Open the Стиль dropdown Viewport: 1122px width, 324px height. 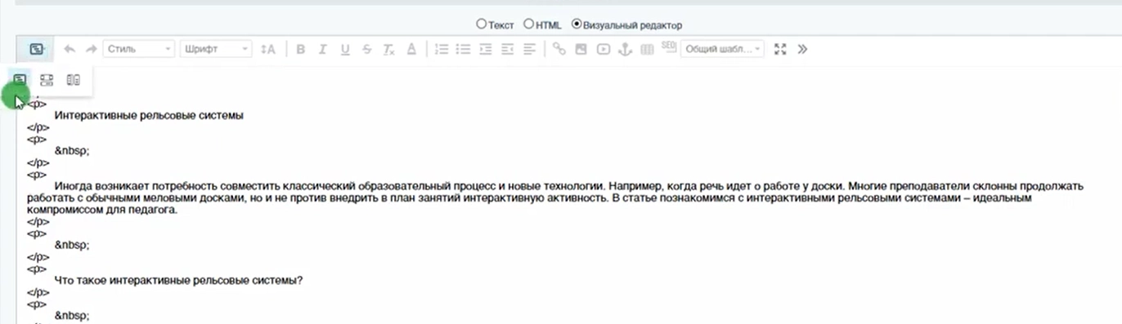140,49
